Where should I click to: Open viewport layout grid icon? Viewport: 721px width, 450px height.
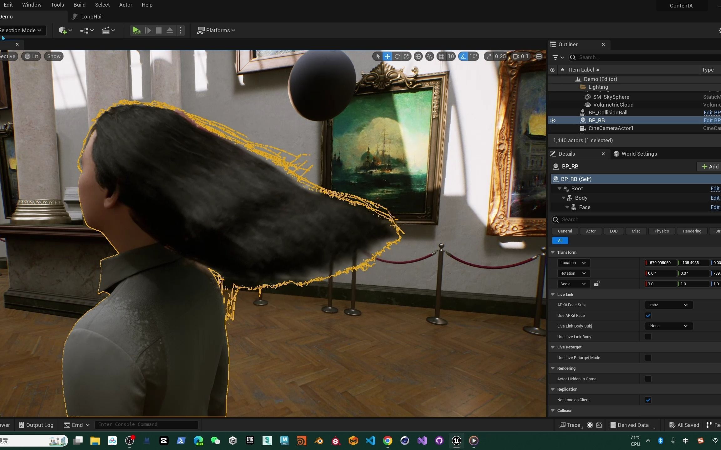click(x=539, y=57)
